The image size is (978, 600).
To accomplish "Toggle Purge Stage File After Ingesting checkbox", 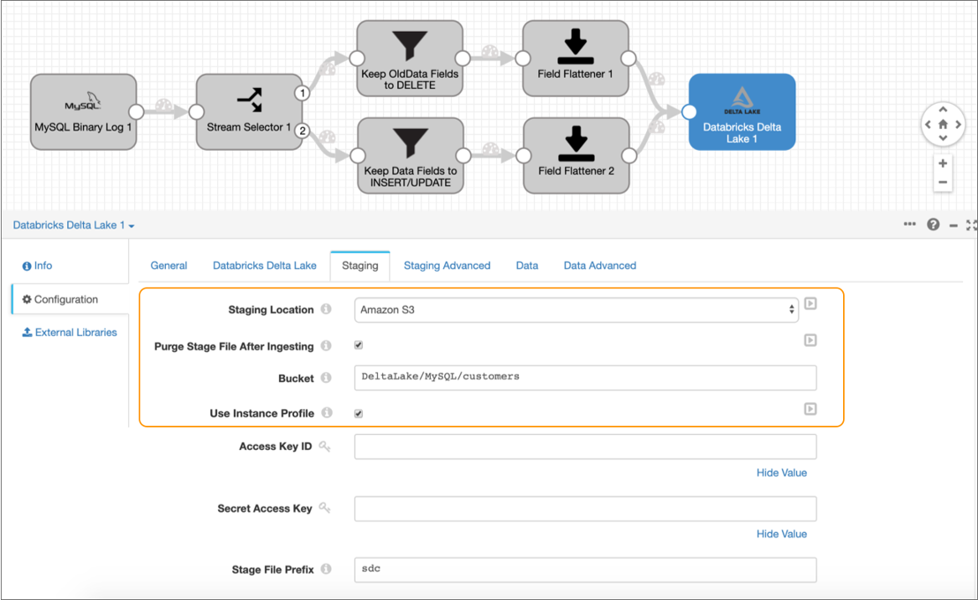I will (x=359, y=345).
